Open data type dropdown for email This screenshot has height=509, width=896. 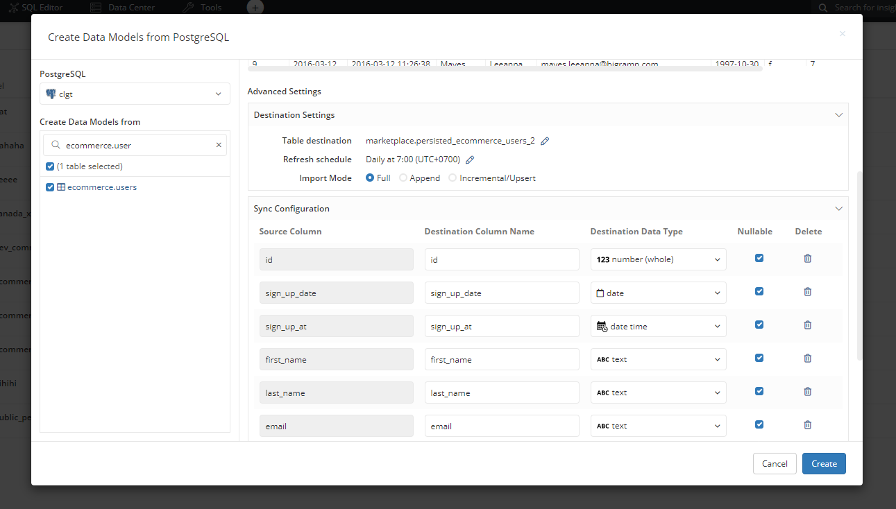click(x=659, y=426)
